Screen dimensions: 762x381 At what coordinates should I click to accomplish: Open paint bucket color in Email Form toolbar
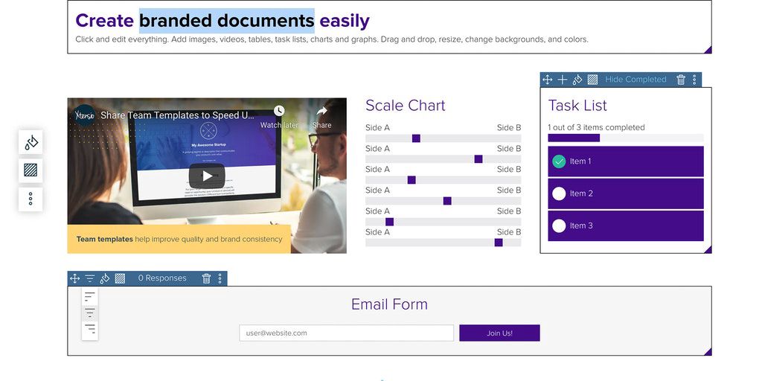click(x=104, y=278)
